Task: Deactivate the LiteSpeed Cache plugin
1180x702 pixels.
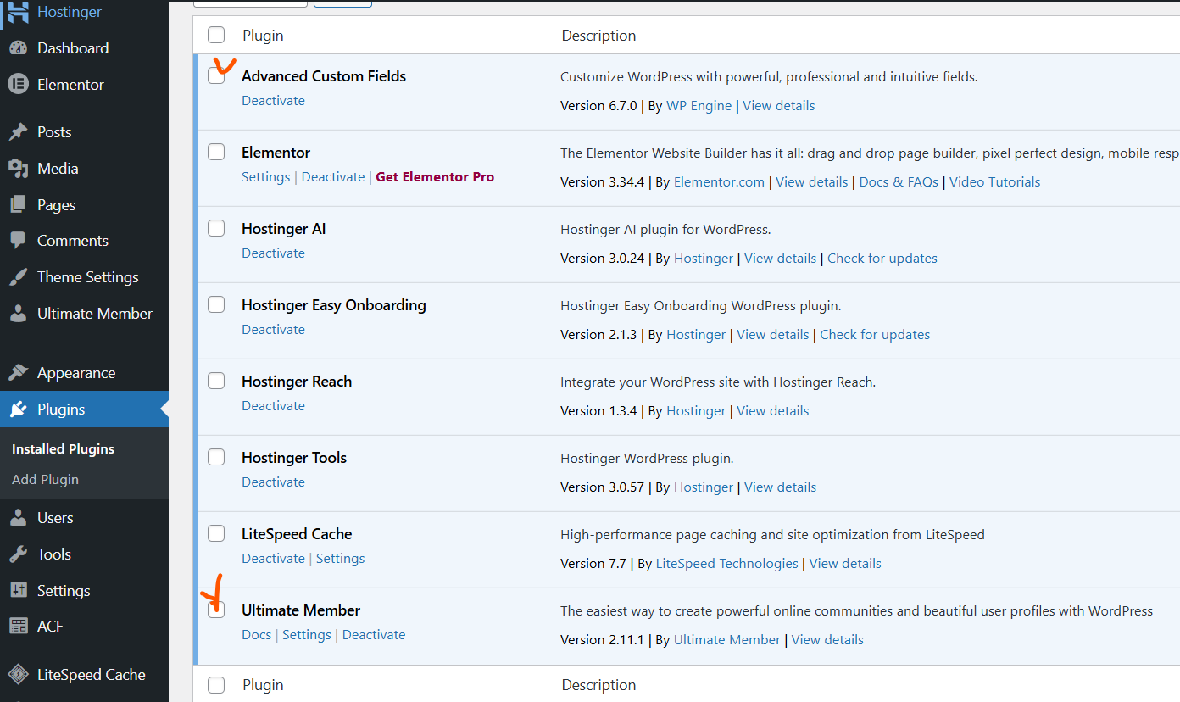Action: 273,559
